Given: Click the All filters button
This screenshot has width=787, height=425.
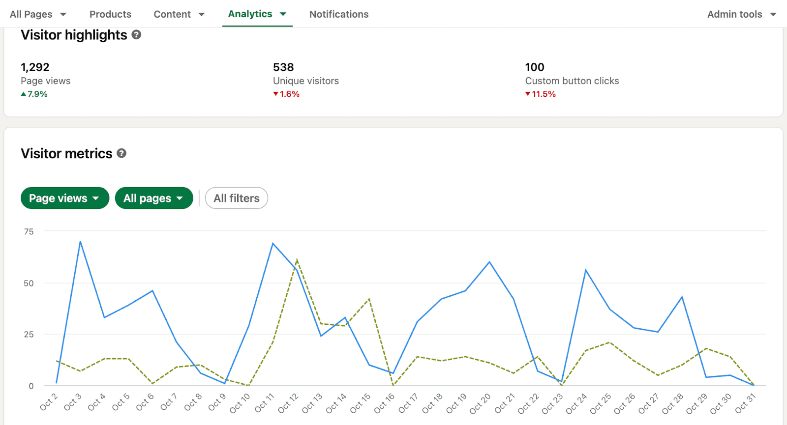Looking at the screenshot, I should point(236,198).
